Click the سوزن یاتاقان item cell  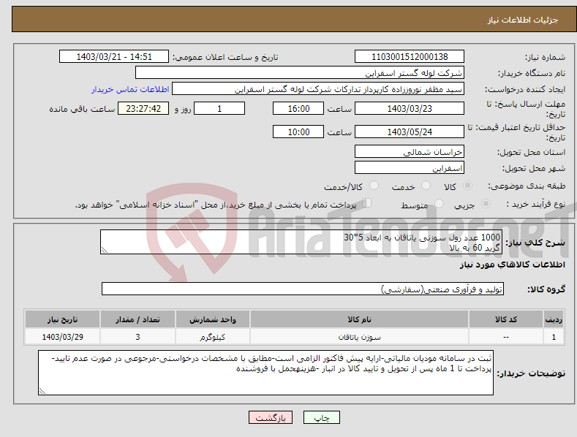coord(360,337)
